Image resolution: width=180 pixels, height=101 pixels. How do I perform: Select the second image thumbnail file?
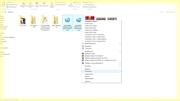click(112, 19)
